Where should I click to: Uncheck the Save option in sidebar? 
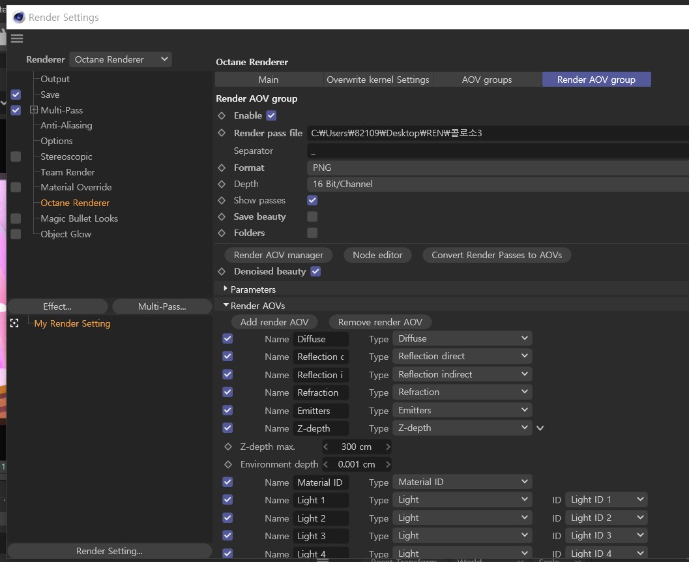[16, 95]
